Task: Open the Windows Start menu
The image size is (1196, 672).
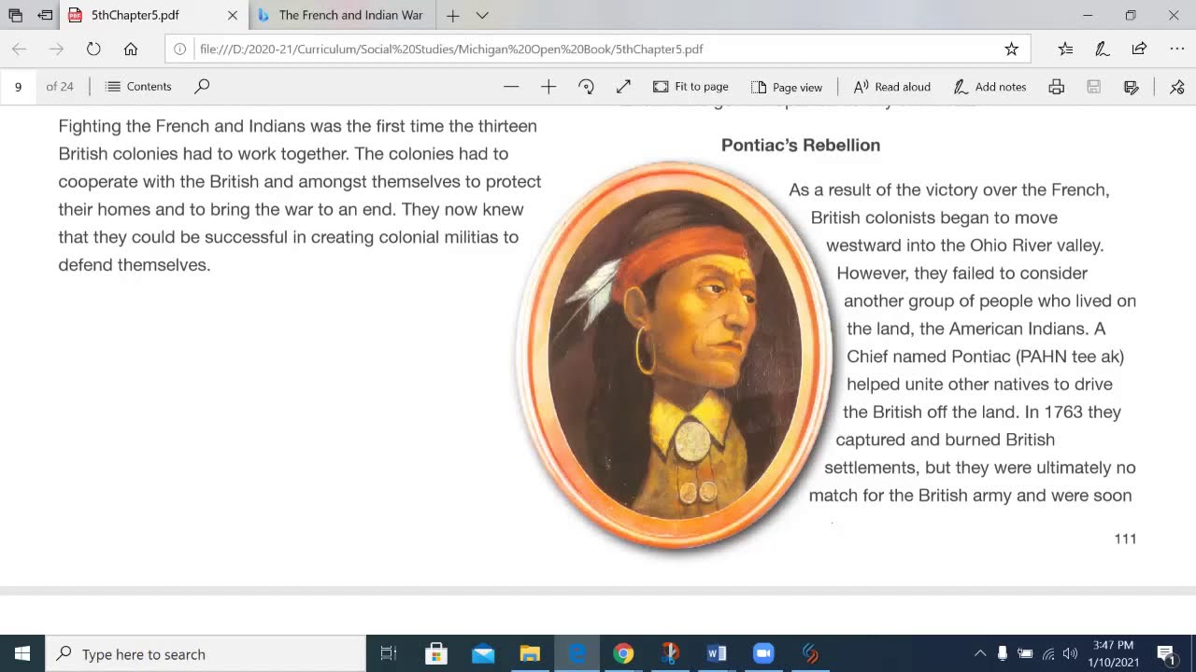Action: (x=22, y=653)
